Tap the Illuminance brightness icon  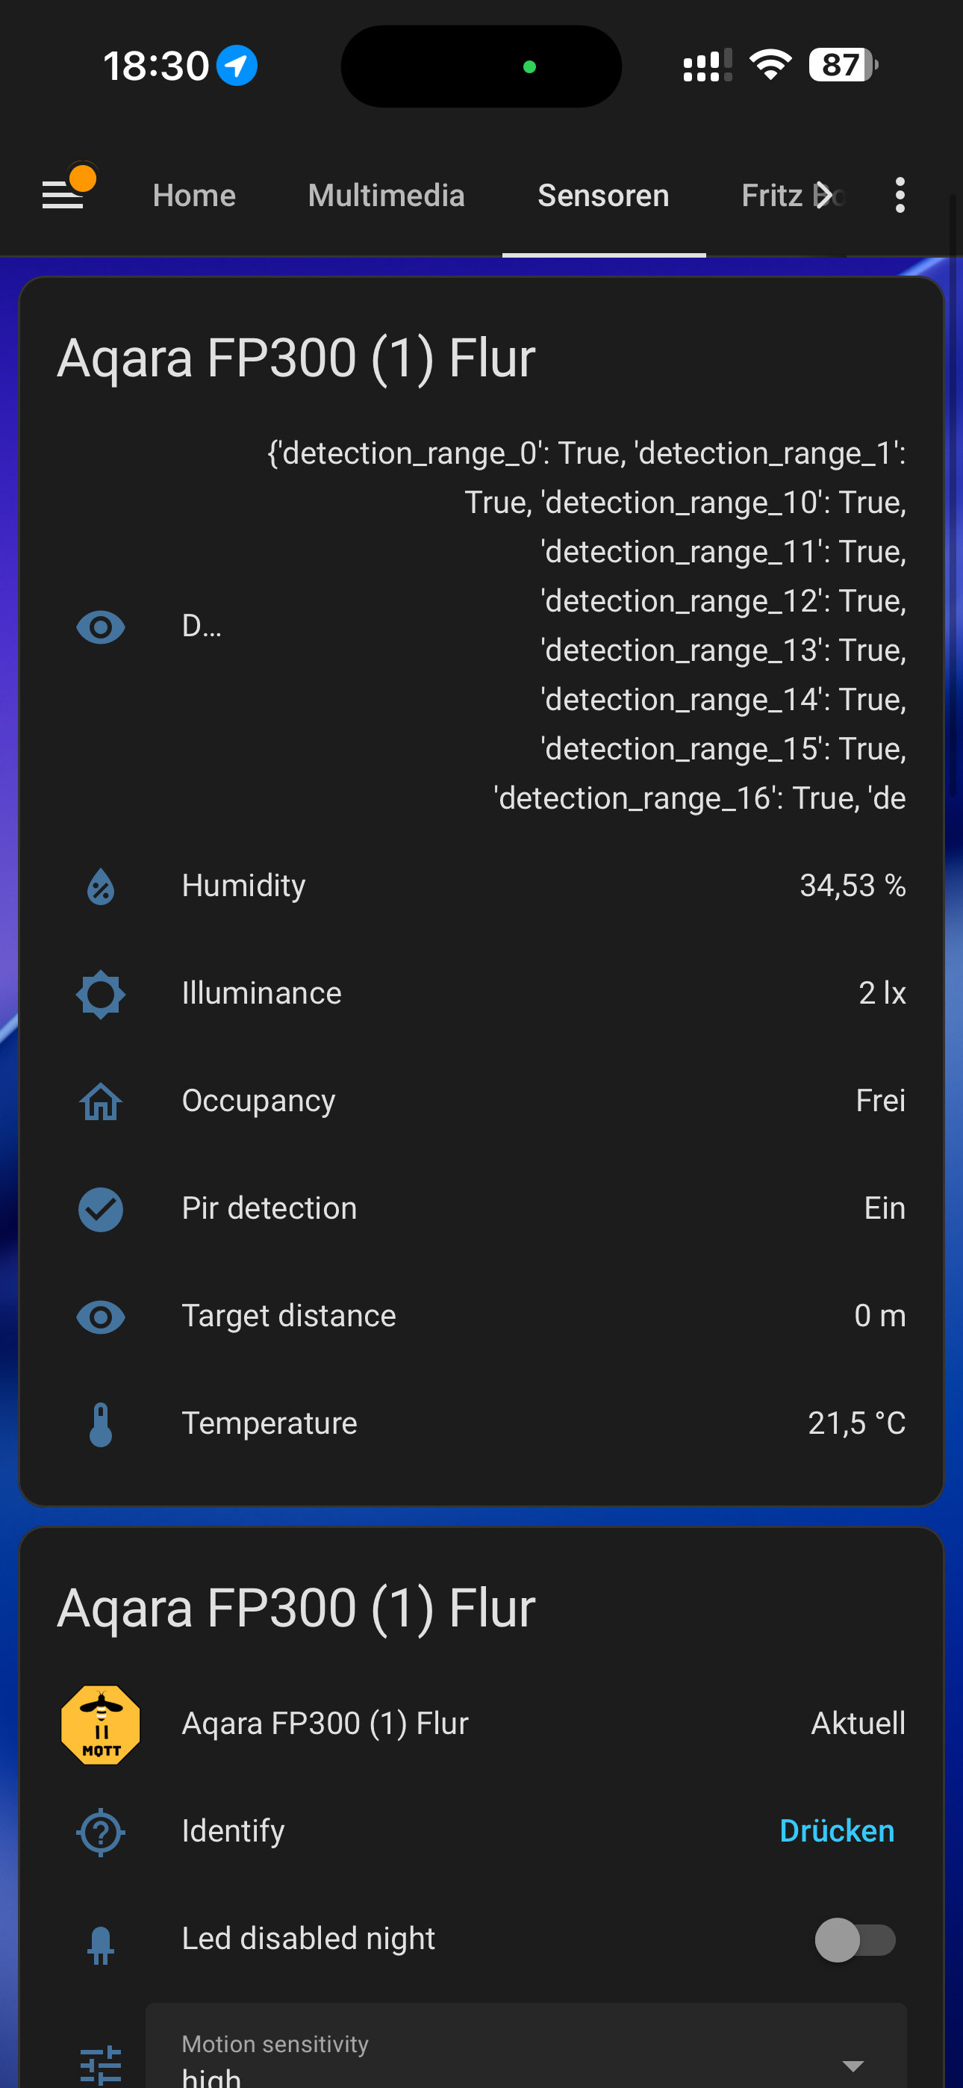click(x=101, y=994)
